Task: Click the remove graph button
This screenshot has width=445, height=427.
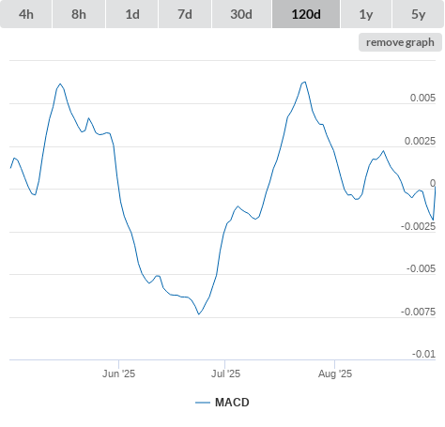Action: (x=400, y=42)
